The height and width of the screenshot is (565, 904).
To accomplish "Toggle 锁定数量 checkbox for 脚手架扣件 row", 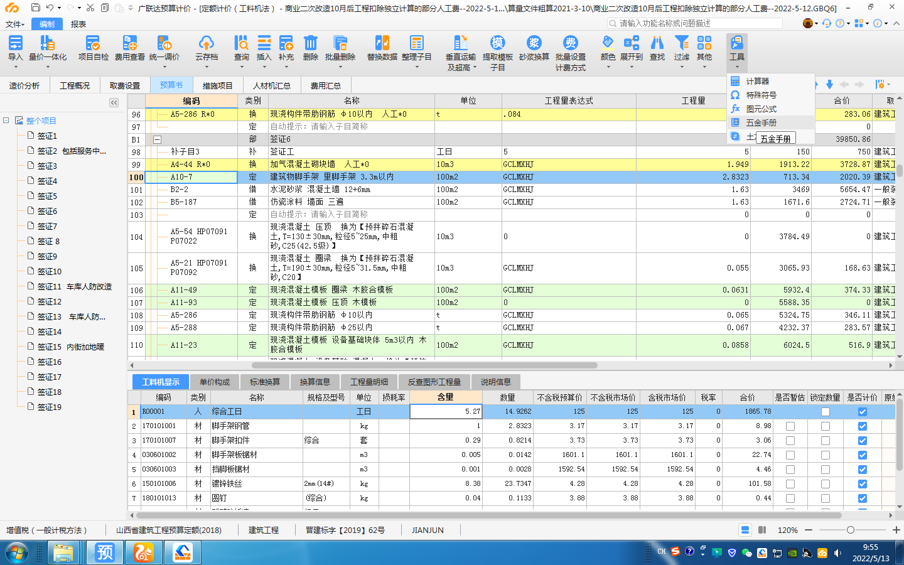I will point(826,441).
